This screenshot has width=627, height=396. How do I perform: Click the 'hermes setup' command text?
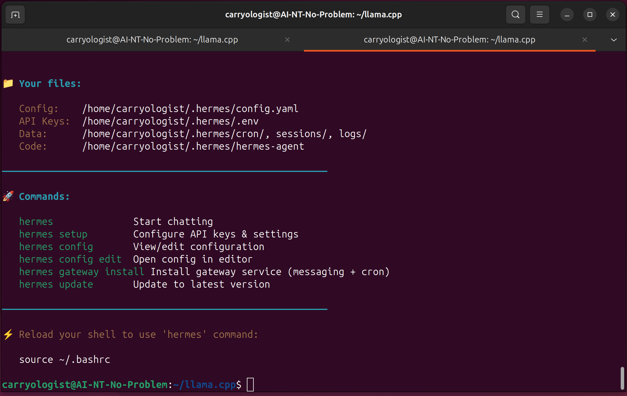[53, 234]
